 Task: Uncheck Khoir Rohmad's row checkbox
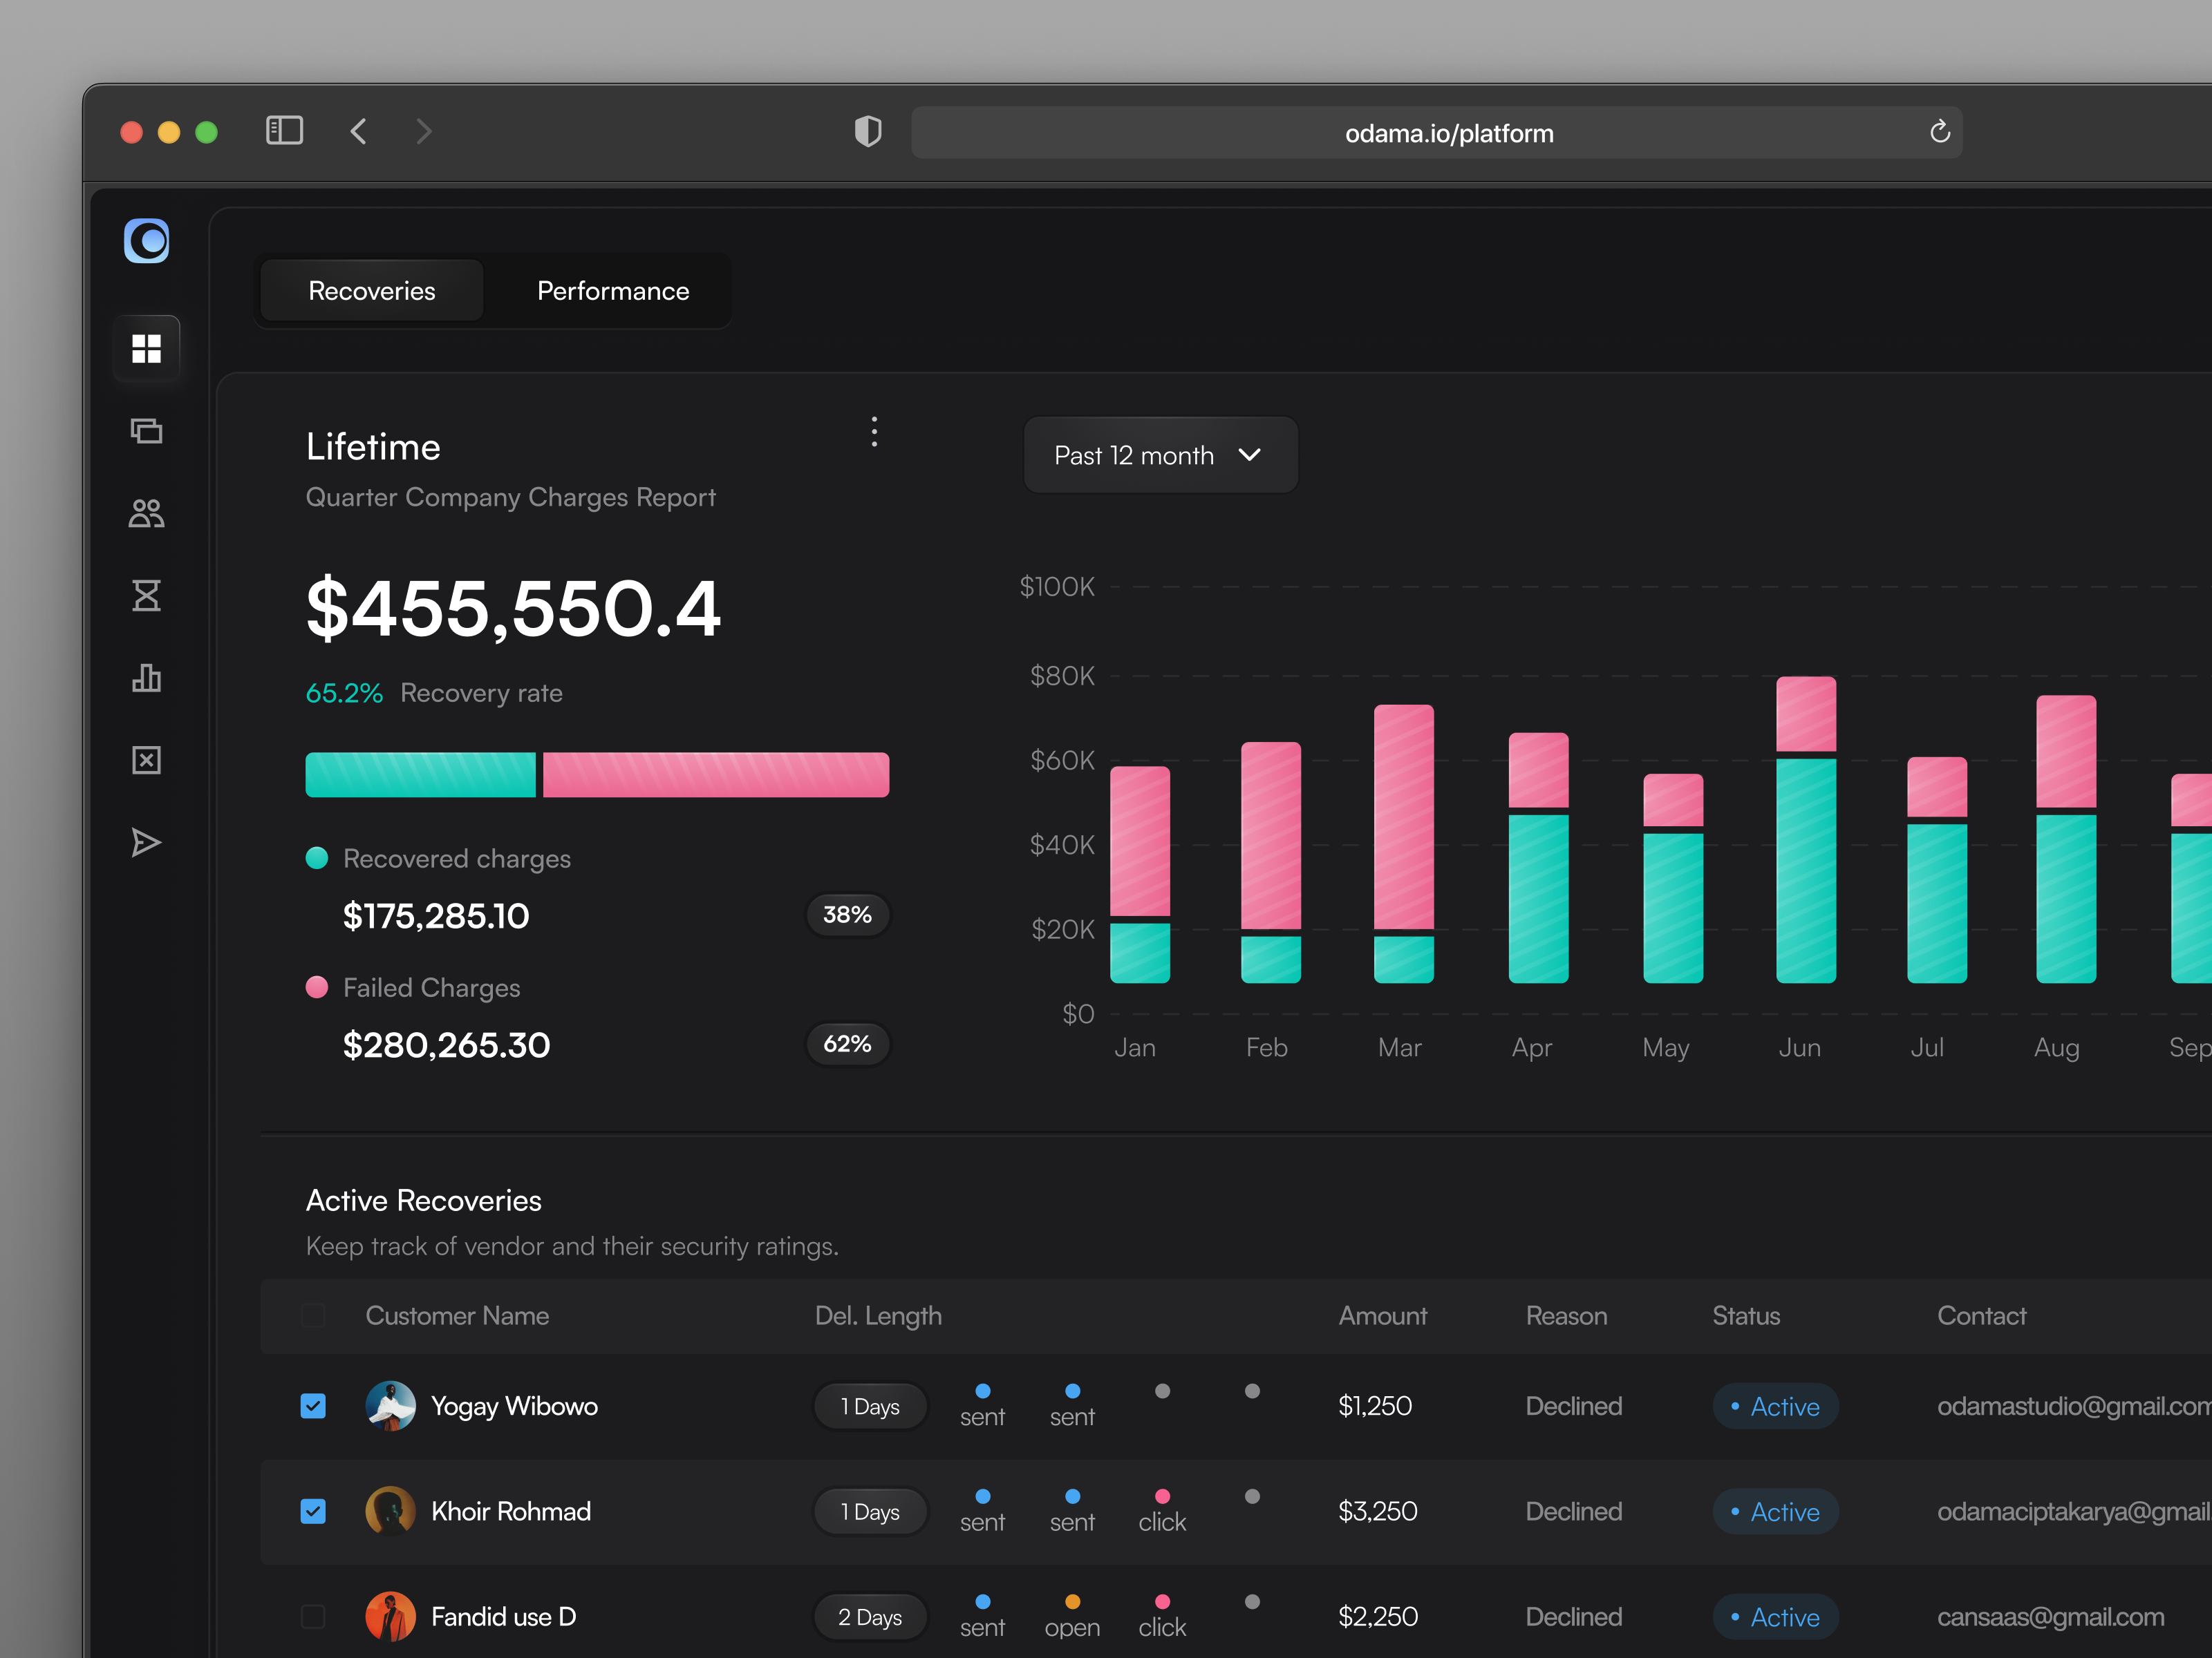313,1511
